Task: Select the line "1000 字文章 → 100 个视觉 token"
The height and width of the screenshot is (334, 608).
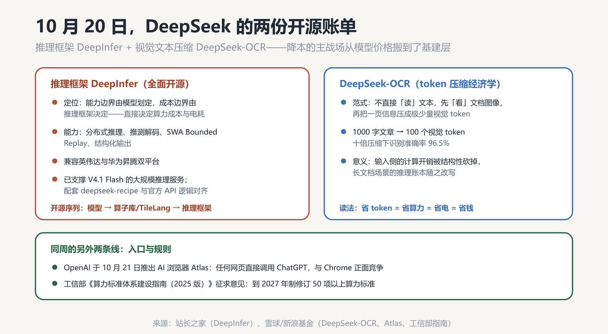Action: [x=409, y=132]
